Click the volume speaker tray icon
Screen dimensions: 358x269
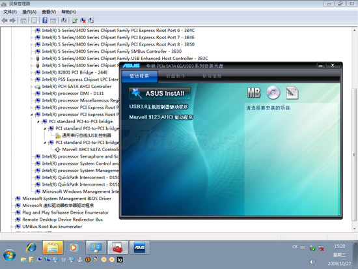312,262
